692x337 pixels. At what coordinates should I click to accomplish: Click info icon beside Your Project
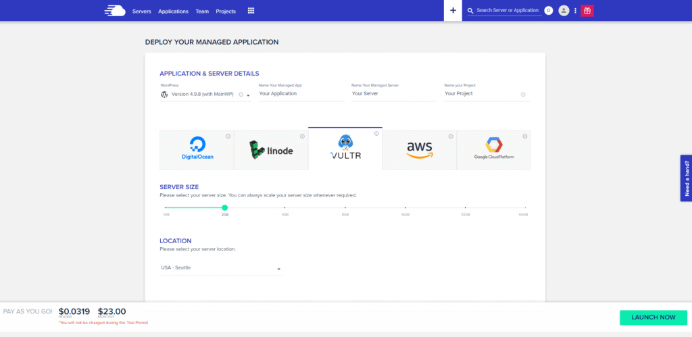coord(523,95)
